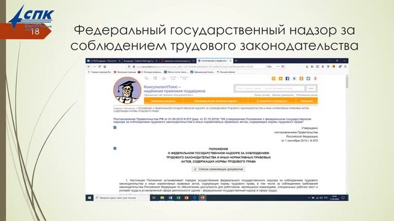Open the Начальная страница bookmark

125,72
